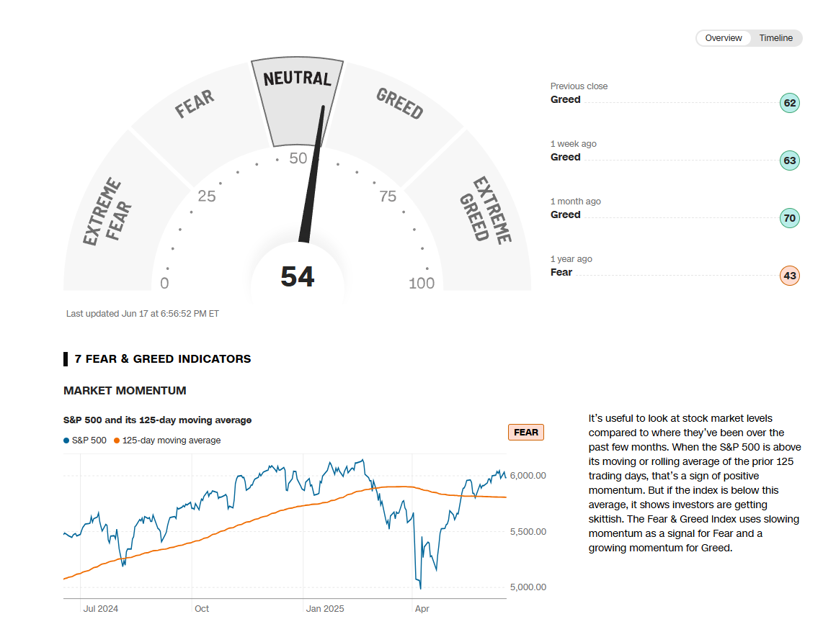Click the orange 125-day moving average legend dot

(x=117, y=440)
